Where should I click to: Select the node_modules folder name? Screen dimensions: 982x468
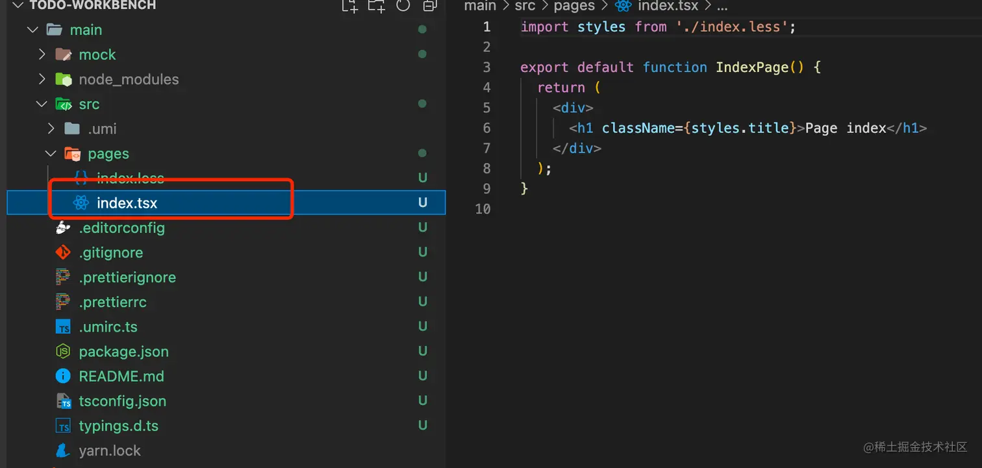129,79
